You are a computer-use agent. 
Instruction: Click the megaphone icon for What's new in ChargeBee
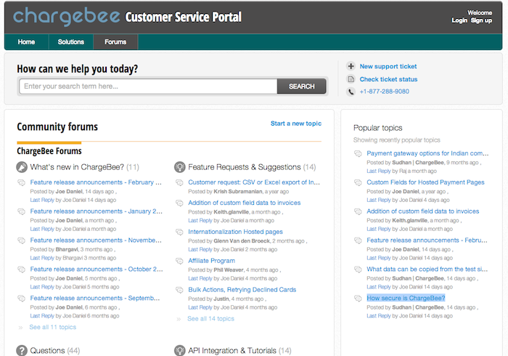pyautogui.click(x=22, y=167)
